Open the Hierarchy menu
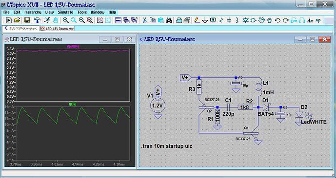 (33, 12)
